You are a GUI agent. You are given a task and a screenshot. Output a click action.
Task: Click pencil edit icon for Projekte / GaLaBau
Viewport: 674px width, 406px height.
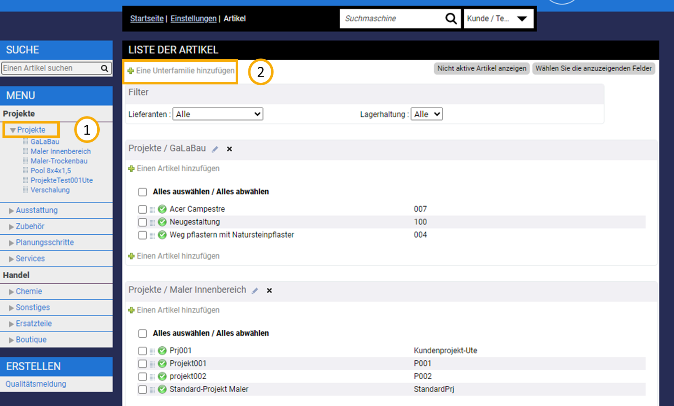215,149
